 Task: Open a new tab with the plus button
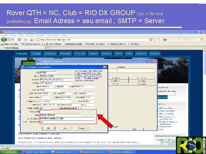click(x=48, y=48)
